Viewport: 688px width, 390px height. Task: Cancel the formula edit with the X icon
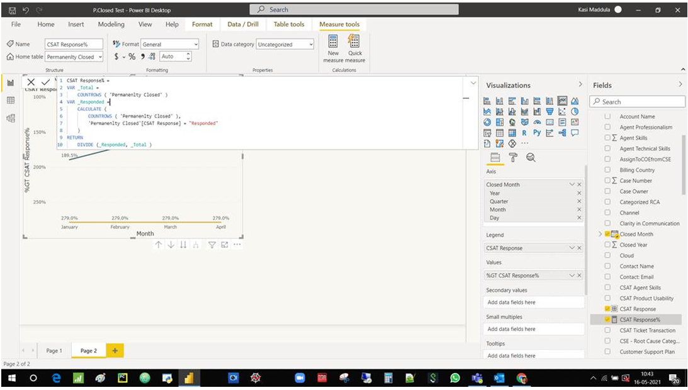31,82
